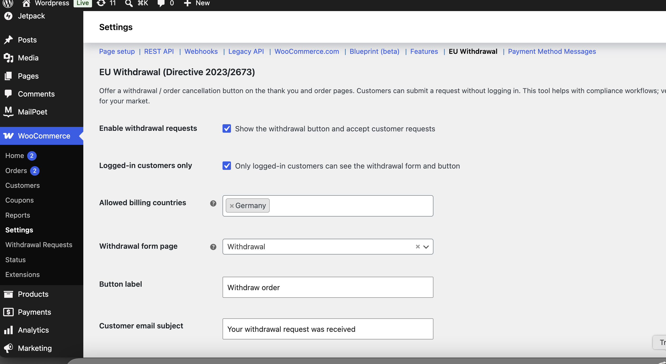Open Status submenu item
Viewport: 666px width, 364px height.
(x=16, y=260)
